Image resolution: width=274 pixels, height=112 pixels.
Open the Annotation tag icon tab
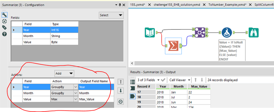(5, 28)
